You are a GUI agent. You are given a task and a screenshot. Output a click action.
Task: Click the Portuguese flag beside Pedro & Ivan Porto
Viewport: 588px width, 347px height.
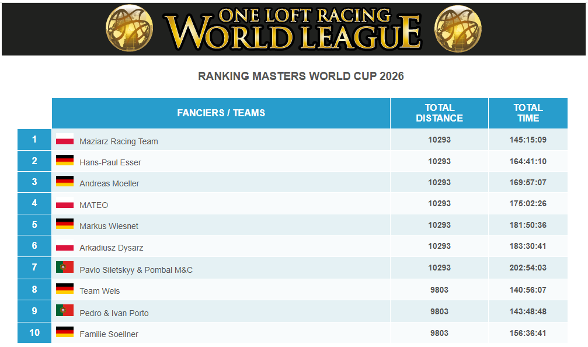pyautogui.click(x=65, y=310)
